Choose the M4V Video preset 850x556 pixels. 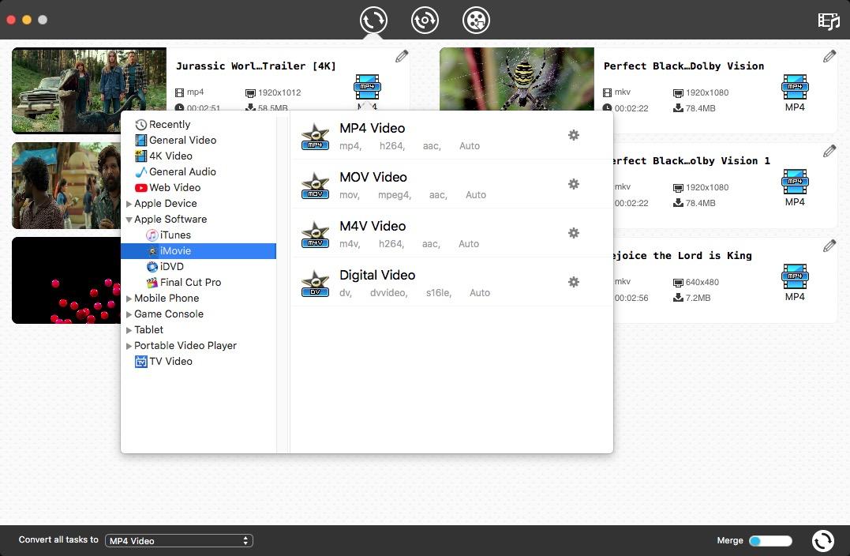[x=451, y=233]
